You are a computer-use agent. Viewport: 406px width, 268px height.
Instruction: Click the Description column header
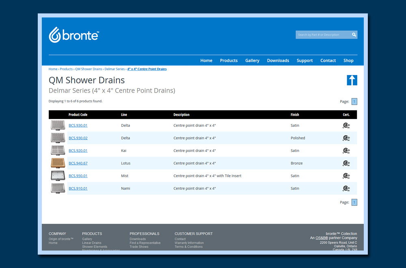coord(181,115)
